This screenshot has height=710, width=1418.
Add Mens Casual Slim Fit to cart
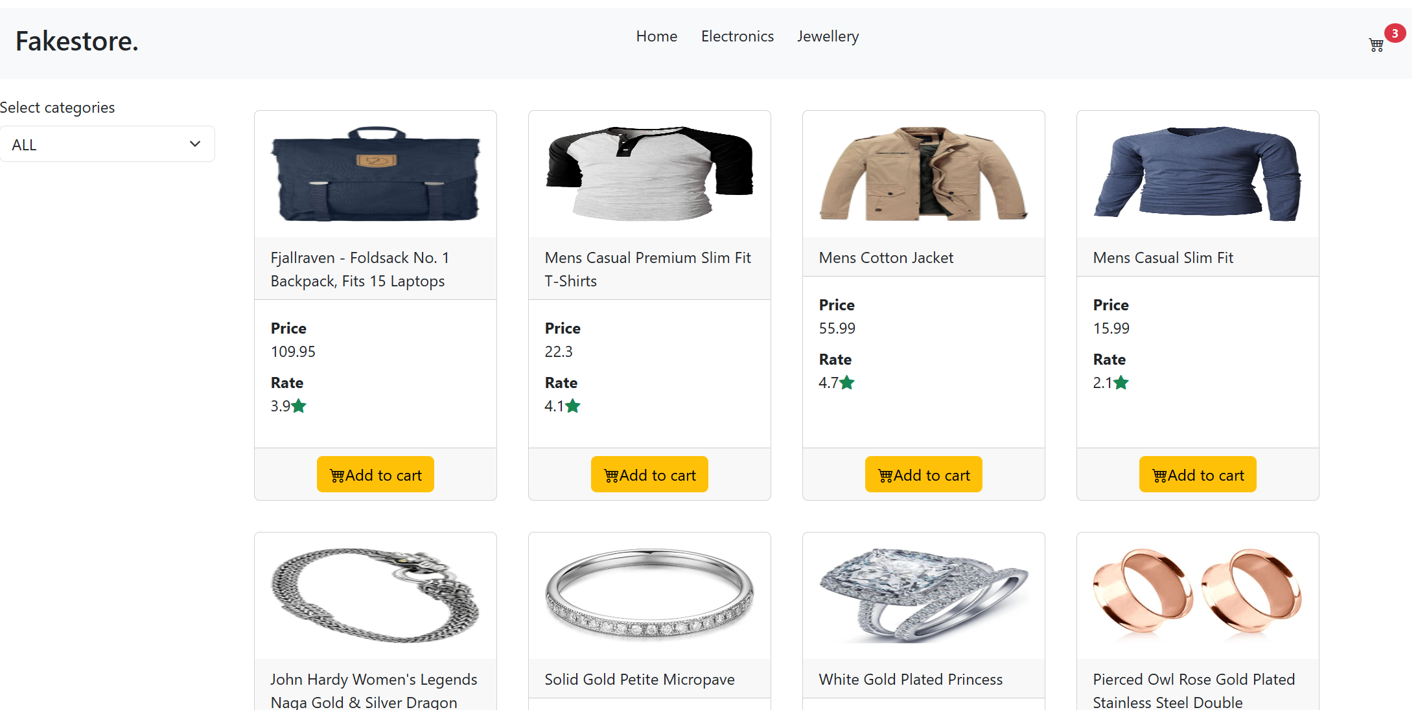[x=1198, y=475]
